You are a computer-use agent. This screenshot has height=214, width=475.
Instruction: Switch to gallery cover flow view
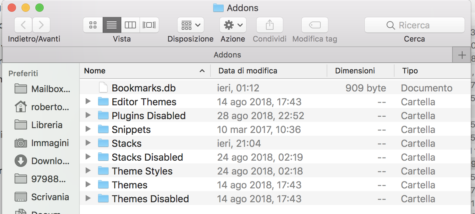tap(149, 25)
